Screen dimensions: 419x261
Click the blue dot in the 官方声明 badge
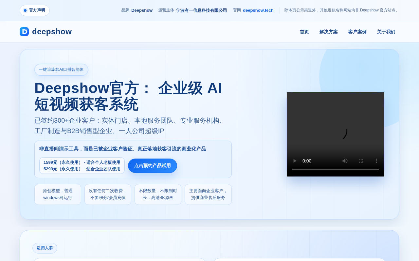(x=25, y=10)
